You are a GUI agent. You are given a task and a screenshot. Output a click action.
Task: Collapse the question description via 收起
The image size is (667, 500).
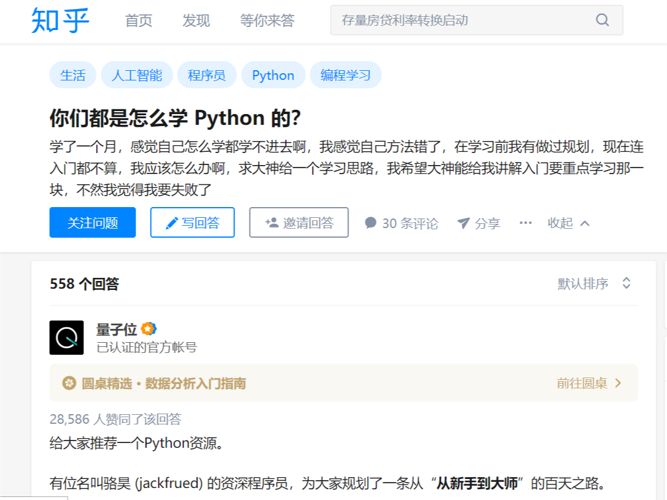pyautogui.click(x=568, y=223)
